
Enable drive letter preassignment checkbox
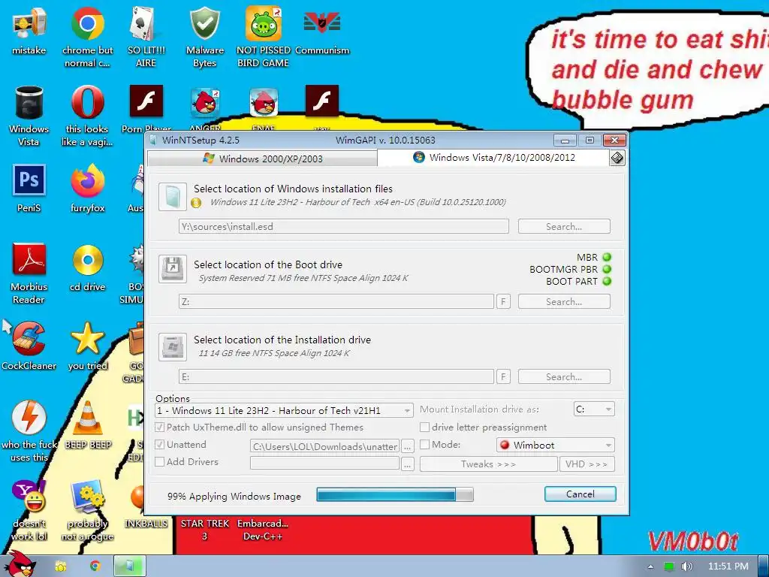(425, 427)
